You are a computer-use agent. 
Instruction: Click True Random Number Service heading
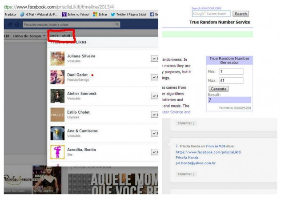coord(220,22)
